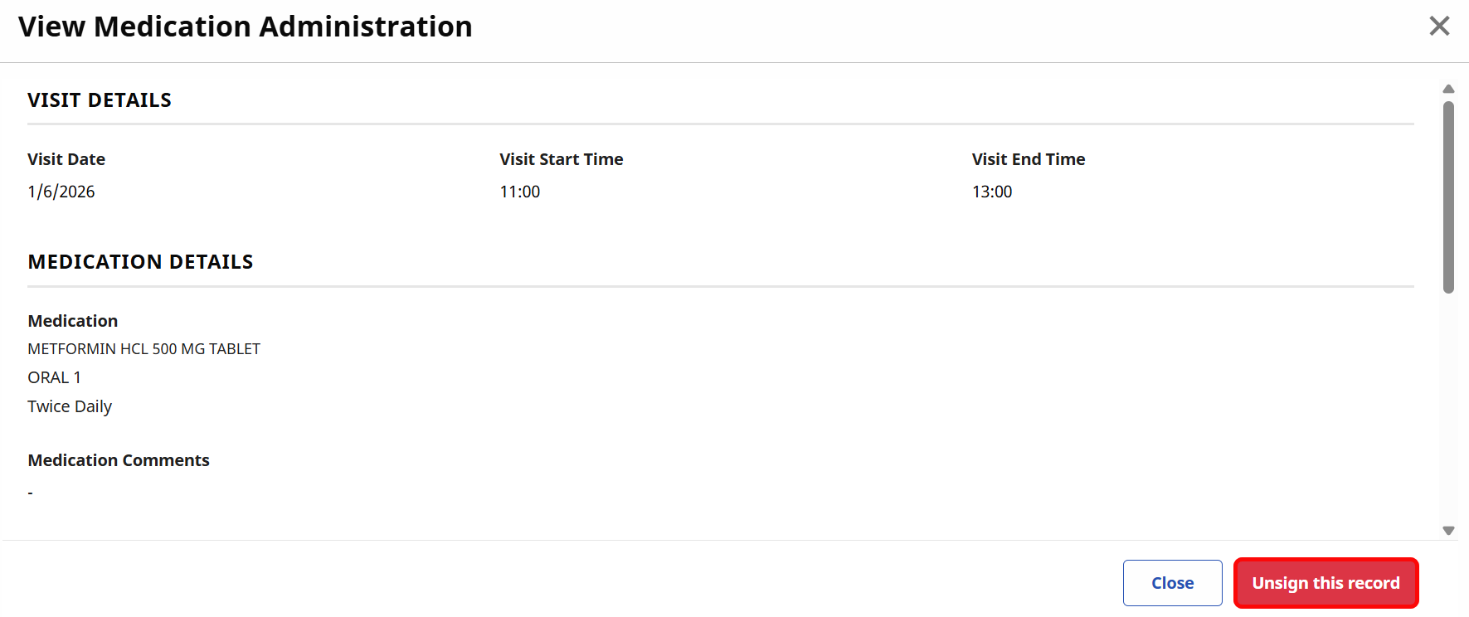Close the View Medication Administration dialog with X

tap(1439, 26)
